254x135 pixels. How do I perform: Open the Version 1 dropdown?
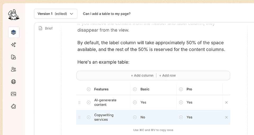point(56,14)
